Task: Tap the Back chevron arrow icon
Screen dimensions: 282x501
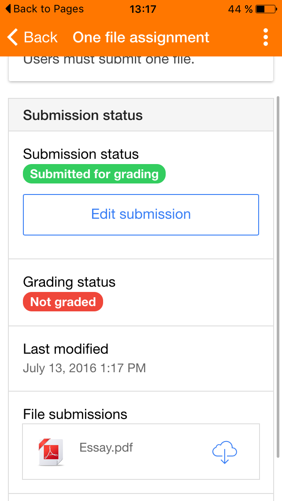Action: pyautogui.click(x=13, y=37)
